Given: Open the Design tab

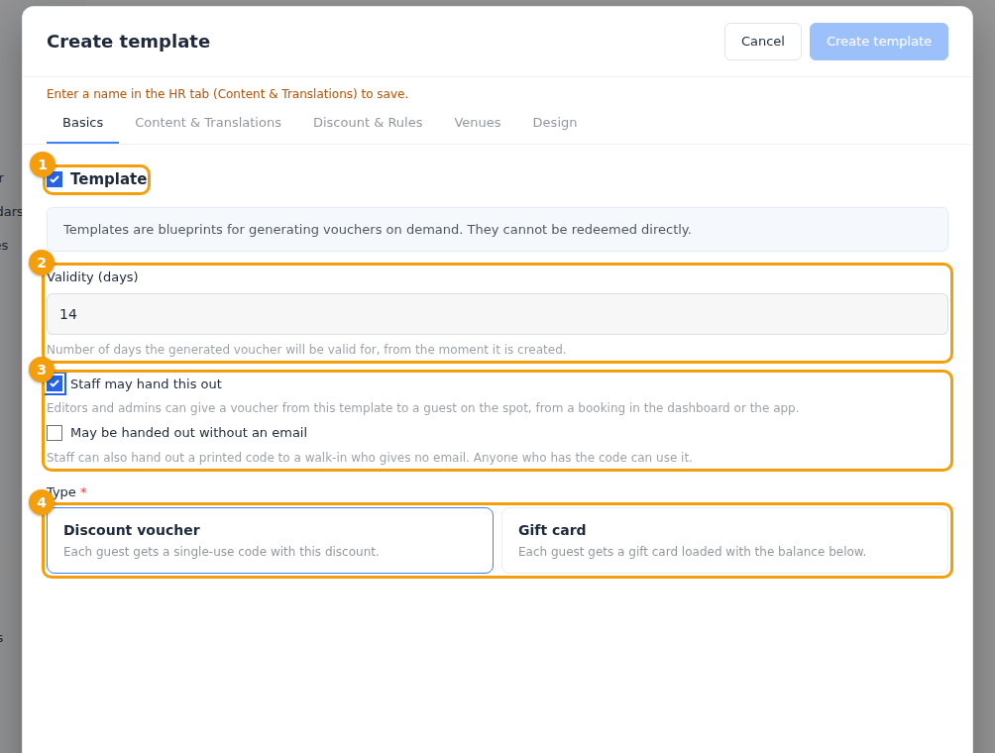Looking at the screenshot, I should click(555, 123).
